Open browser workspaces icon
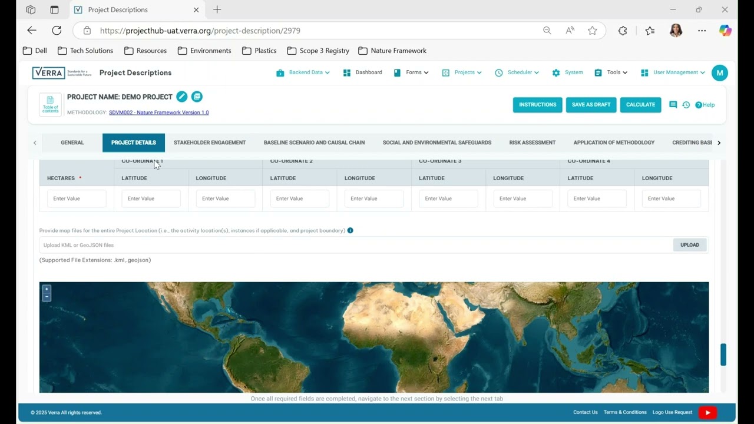 click(x=31, y=9)
